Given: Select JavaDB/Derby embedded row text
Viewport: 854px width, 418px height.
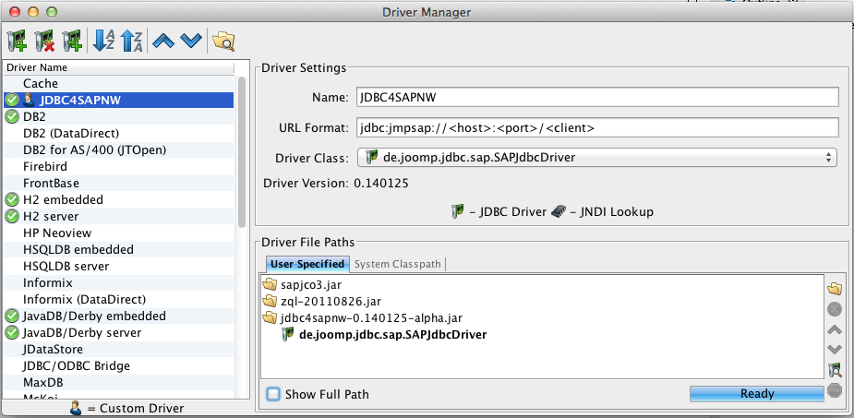Looking at the screenshot, I should coord(94,316).
